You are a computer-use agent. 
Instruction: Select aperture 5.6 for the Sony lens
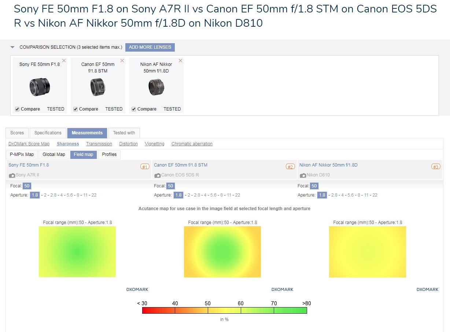(x=70, y=195)
